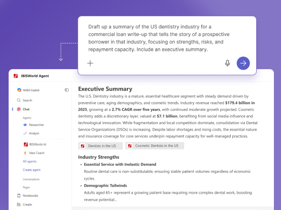This screenshot has height=210, width=281.
Task: Open Cosmetic Dentists in the US source
Action: point(155,146)
